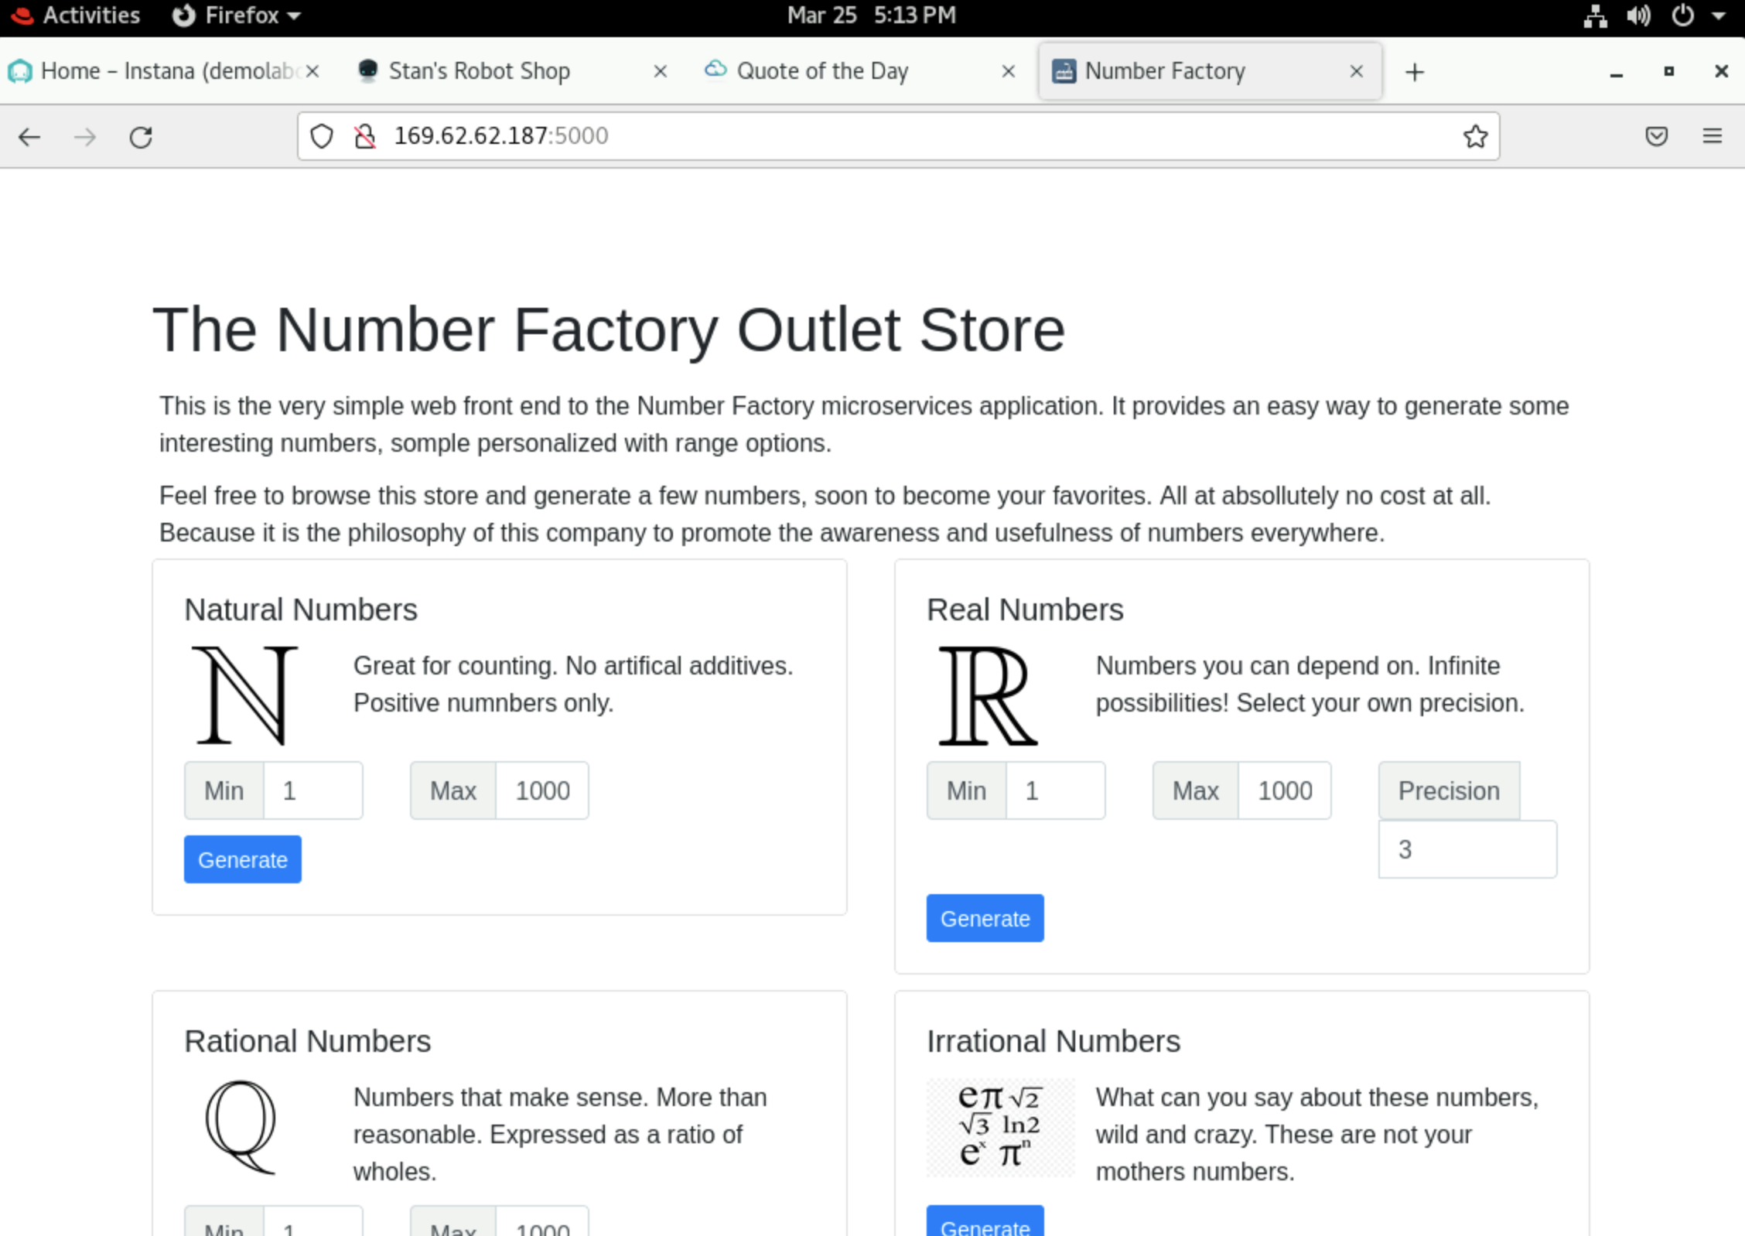Click the Instana favicon on first tab
Image resolution: width=1745 pixels, height=1236 pixels.
pos(20,71)
